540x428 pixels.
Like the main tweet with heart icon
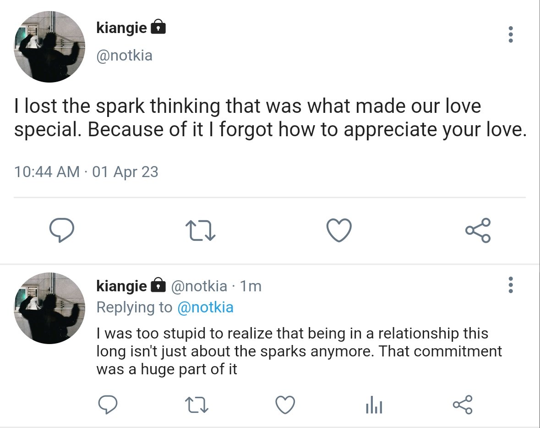tap(339, 230)
